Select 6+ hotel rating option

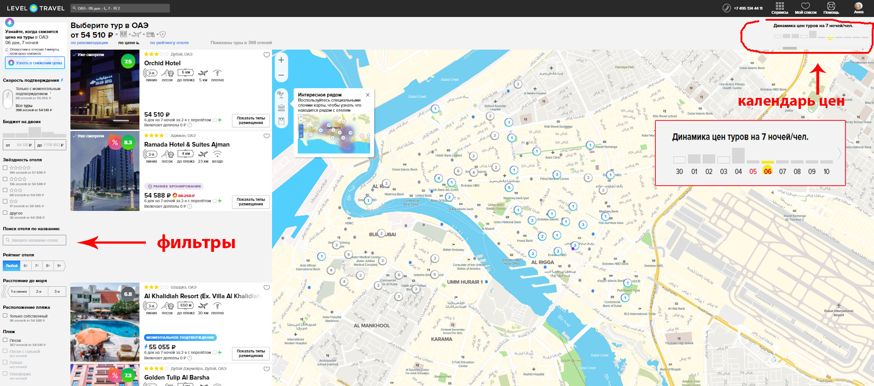(26, 266)
